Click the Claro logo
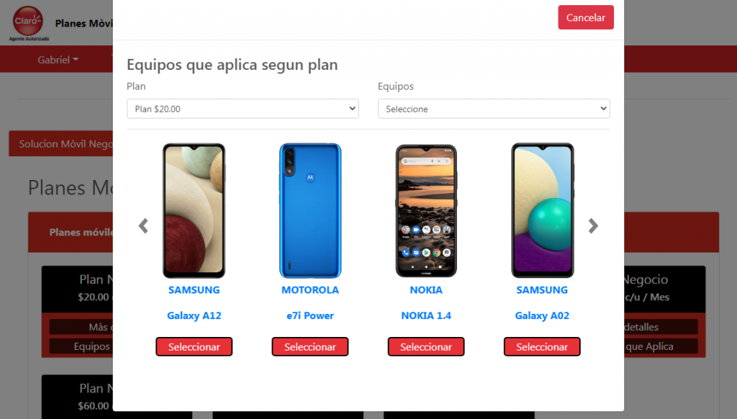Screen dimensions: 737x419 [x=28, y=23]
